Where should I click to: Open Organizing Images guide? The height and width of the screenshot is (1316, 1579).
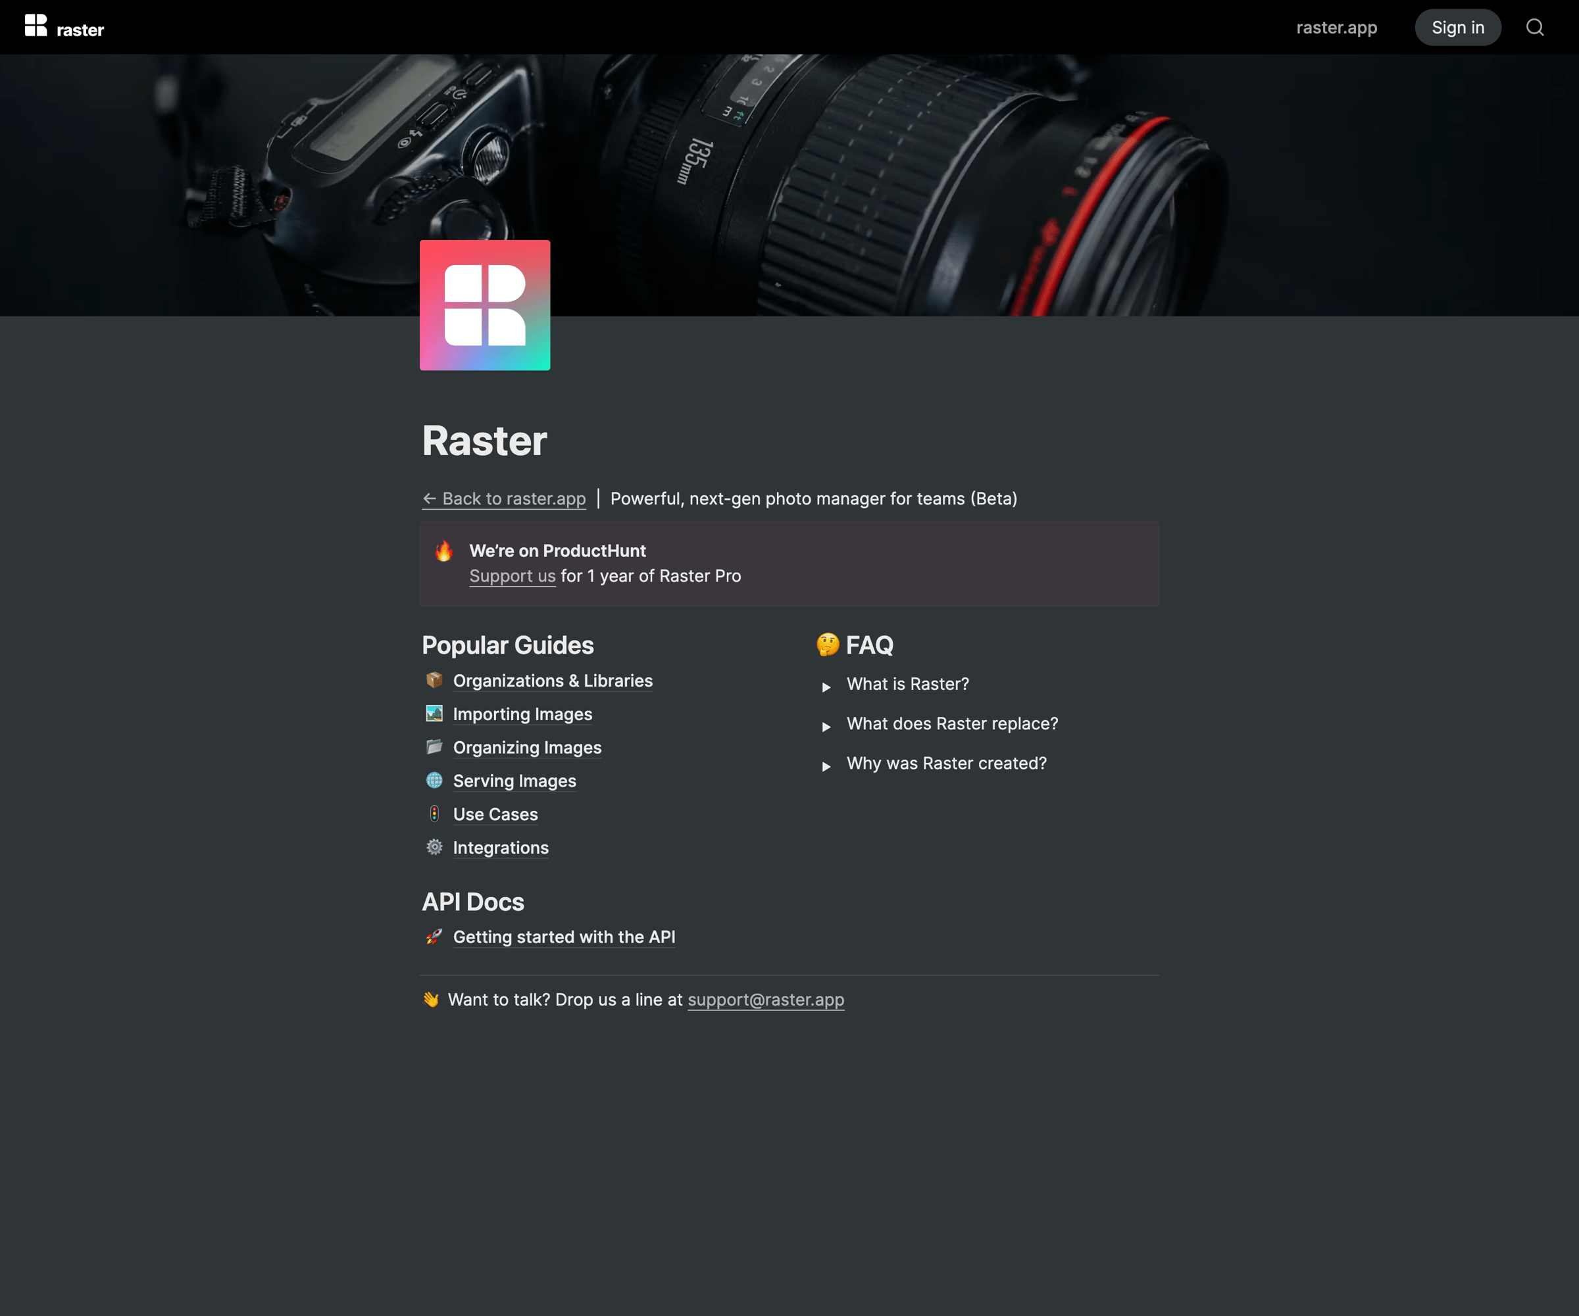[527, 747]
